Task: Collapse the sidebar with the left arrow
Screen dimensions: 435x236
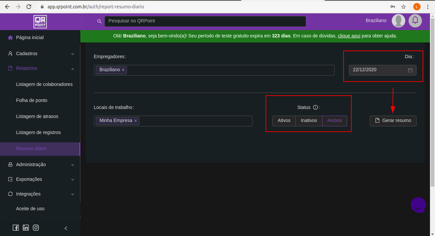Action: 66,228
